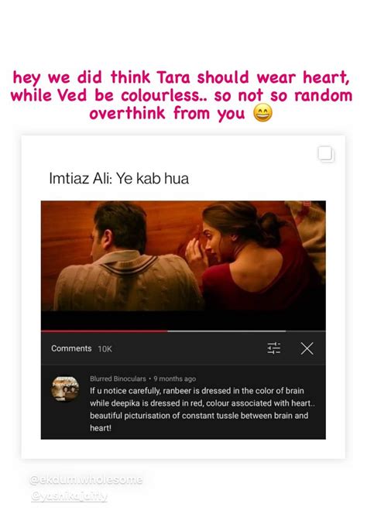Tap the pink "hey we did think Tara" text
Screen dimensions: 367x514
[x=181, y=95]
